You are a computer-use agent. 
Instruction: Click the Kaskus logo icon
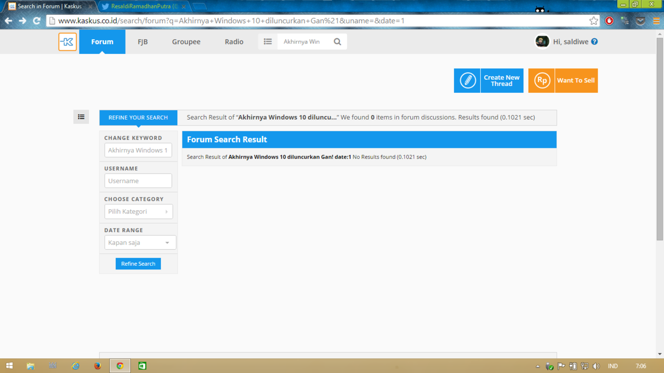pyautogui.click(x=67, y=42)
